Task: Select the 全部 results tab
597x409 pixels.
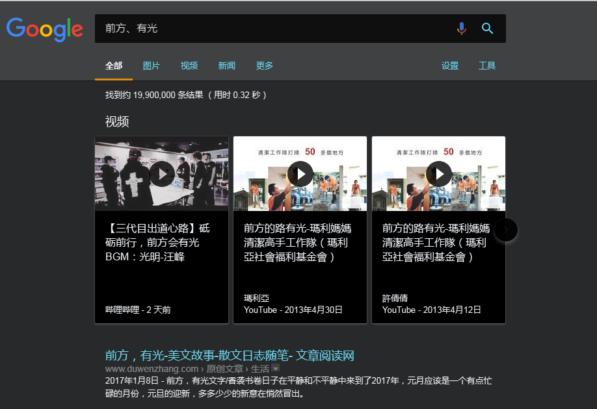Action: 114,66
